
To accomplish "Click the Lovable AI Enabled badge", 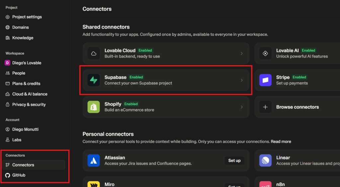I will tap(308, 50).
